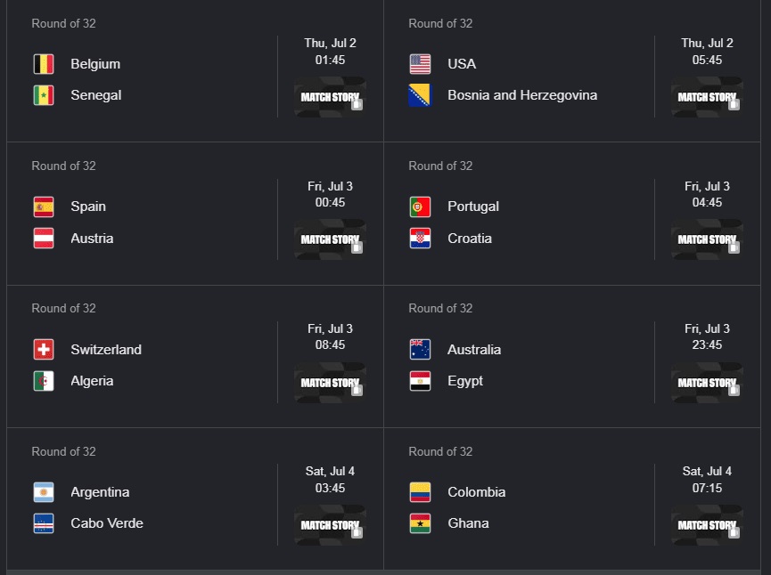Viewport: 771px width, 575px height.
Task: Open Match Story for USA vs Bosnia
Action: tap(707, 97)
